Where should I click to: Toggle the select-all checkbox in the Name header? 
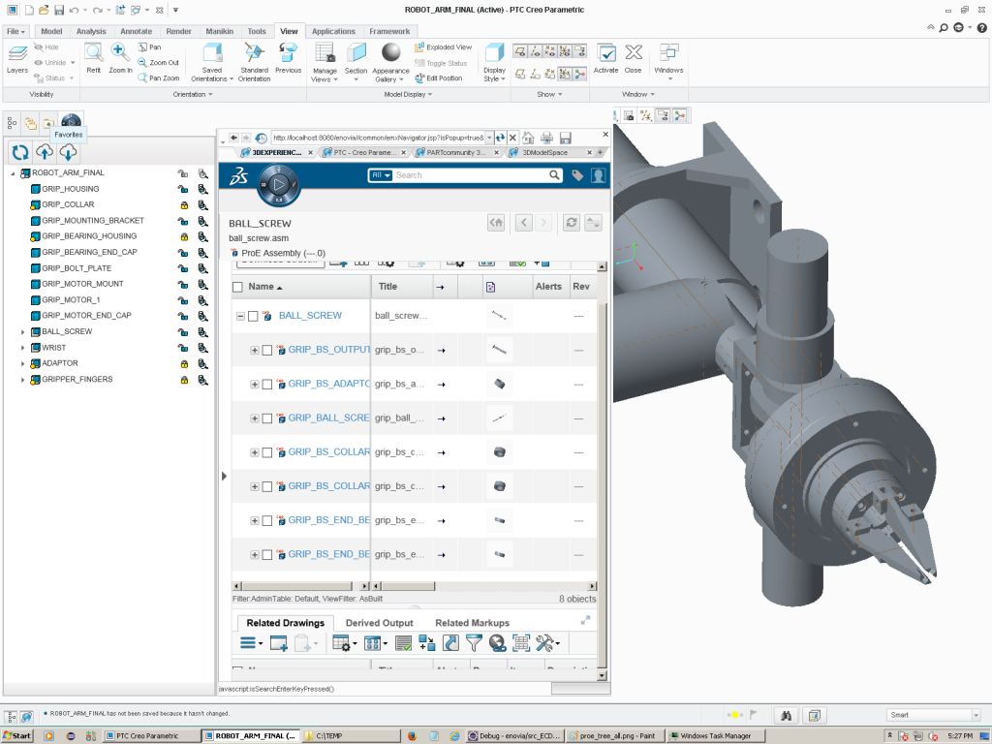(x=238, y=287)
